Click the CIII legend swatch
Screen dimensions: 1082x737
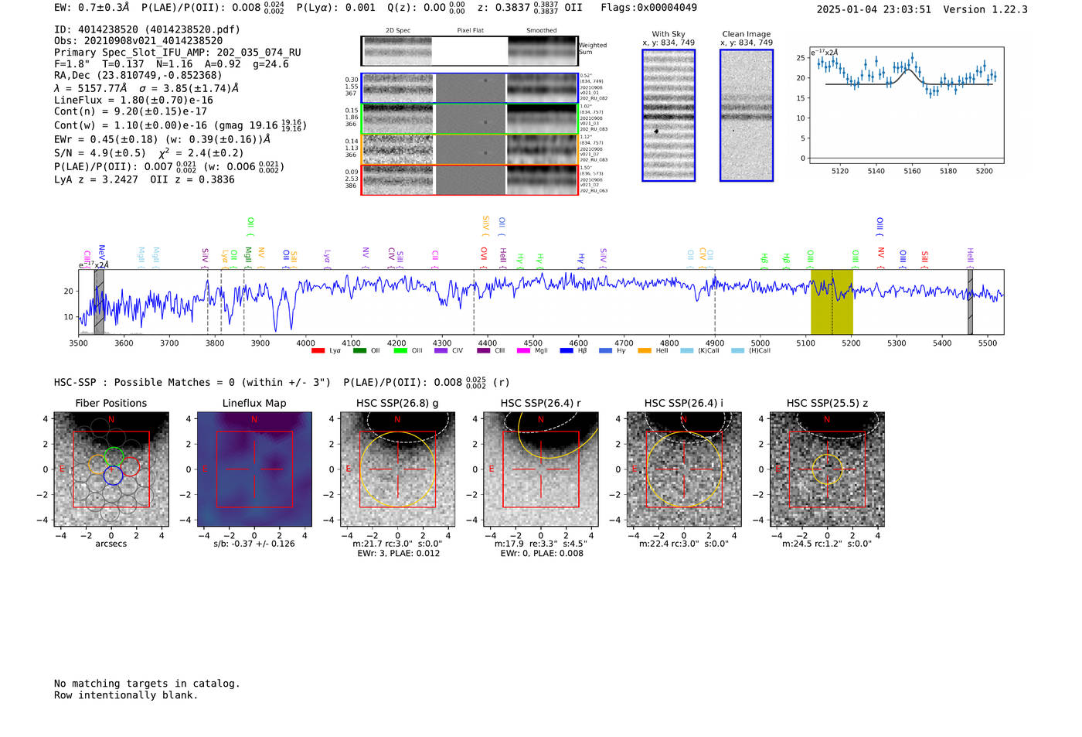483,351
